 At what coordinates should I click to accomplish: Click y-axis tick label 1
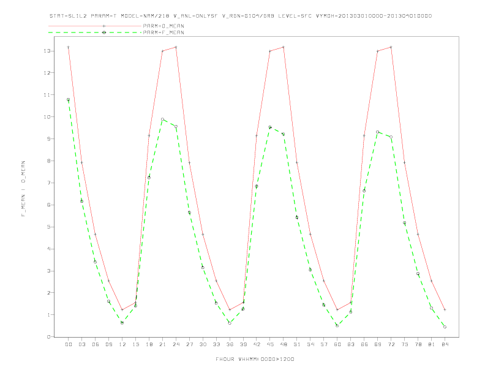pos(49,315)
